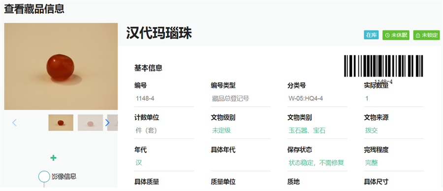Click the left arrow of image carousel
The width and height of the screenshot is (443, 191).
click(x=14, y=123)
